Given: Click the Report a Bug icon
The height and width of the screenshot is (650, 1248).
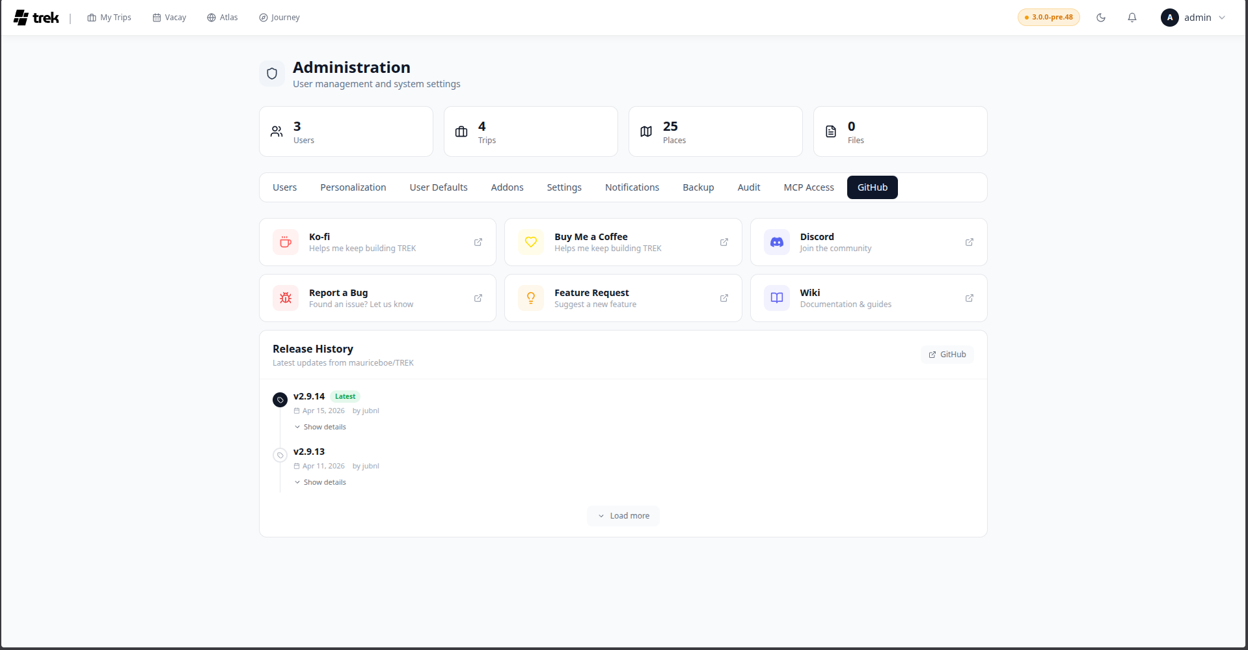Looking at the screenshot, I should point(286,298).
